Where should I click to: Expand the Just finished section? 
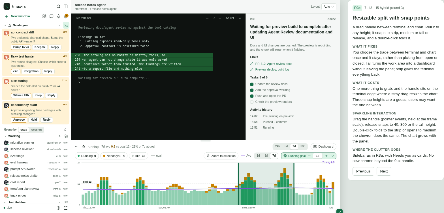[x=5, y=203]
